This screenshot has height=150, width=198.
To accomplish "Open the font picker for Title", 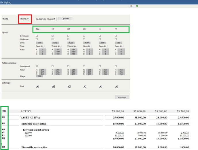I will pos(38,87).
